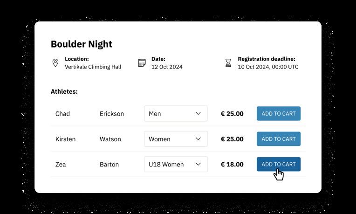This screenshot has height=214, width=356.
Task: Click the hourglass registration deadline icon
Action: [x=228, y=63]
